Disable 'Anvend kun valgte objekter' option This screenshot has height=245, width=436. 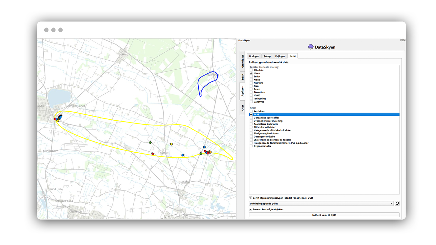[x=251, y=209]
